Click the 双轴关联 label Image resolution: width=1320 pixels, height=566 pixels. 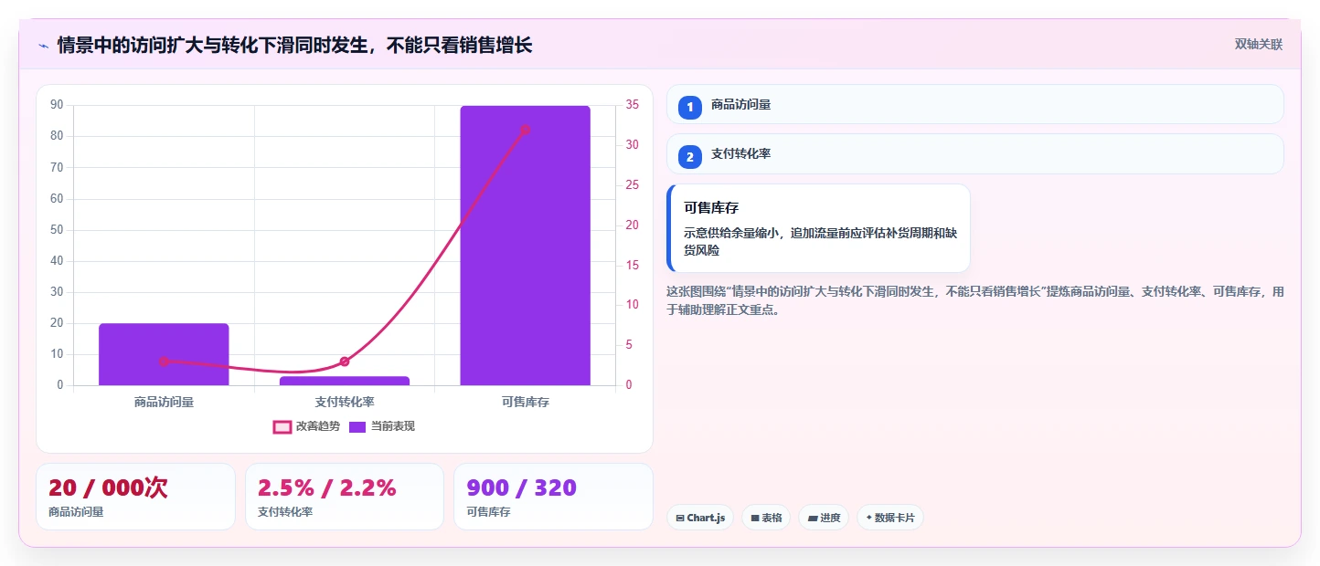(1259, 44)
